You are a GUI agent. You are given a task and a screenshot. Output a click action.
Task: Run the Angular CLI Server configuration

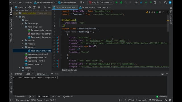(x=117, y=3)
